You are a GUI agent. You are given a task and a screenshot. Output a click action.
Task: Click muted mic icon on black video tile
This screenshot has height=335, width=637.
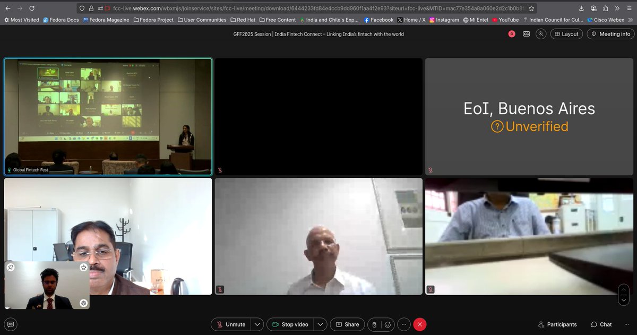point(220,170)
